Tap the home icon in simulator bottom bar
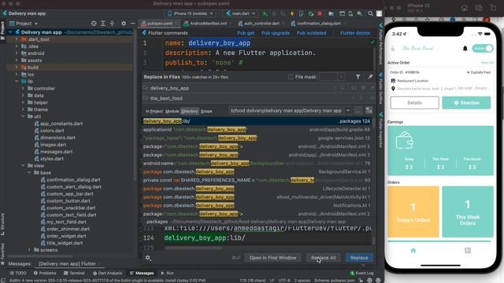Screen dimensions: 504x283 (x=413, y=250)
